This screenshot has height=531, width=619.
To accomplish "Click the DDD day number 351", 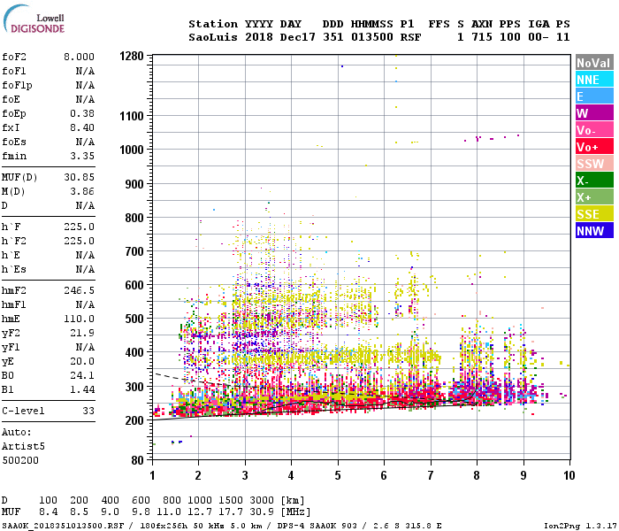I will pyautogui.click(x=333, y=37).
